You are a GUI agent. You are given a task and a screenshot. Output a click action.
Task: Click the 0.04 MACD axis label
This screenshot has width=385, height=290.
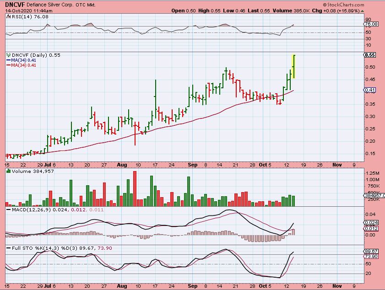coord(370,215)
